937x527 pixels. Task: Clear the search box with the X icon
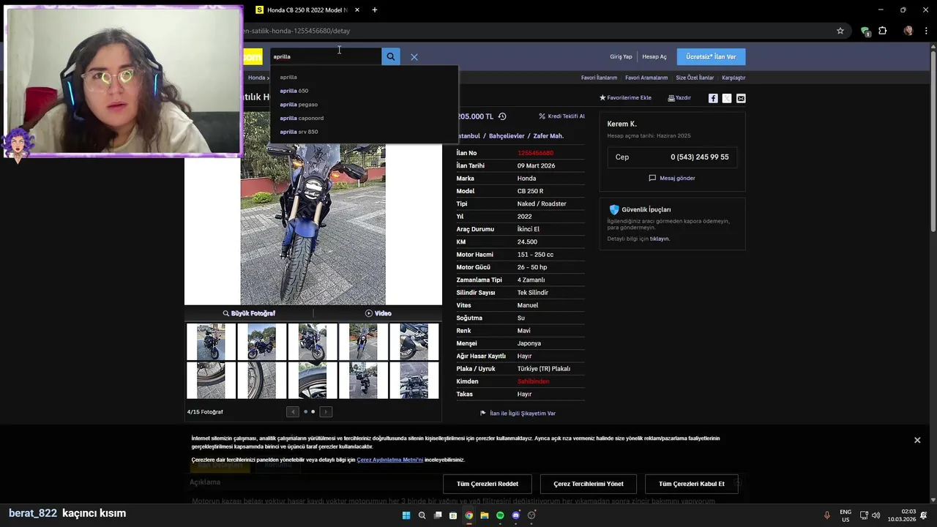[x=414, y=57]
